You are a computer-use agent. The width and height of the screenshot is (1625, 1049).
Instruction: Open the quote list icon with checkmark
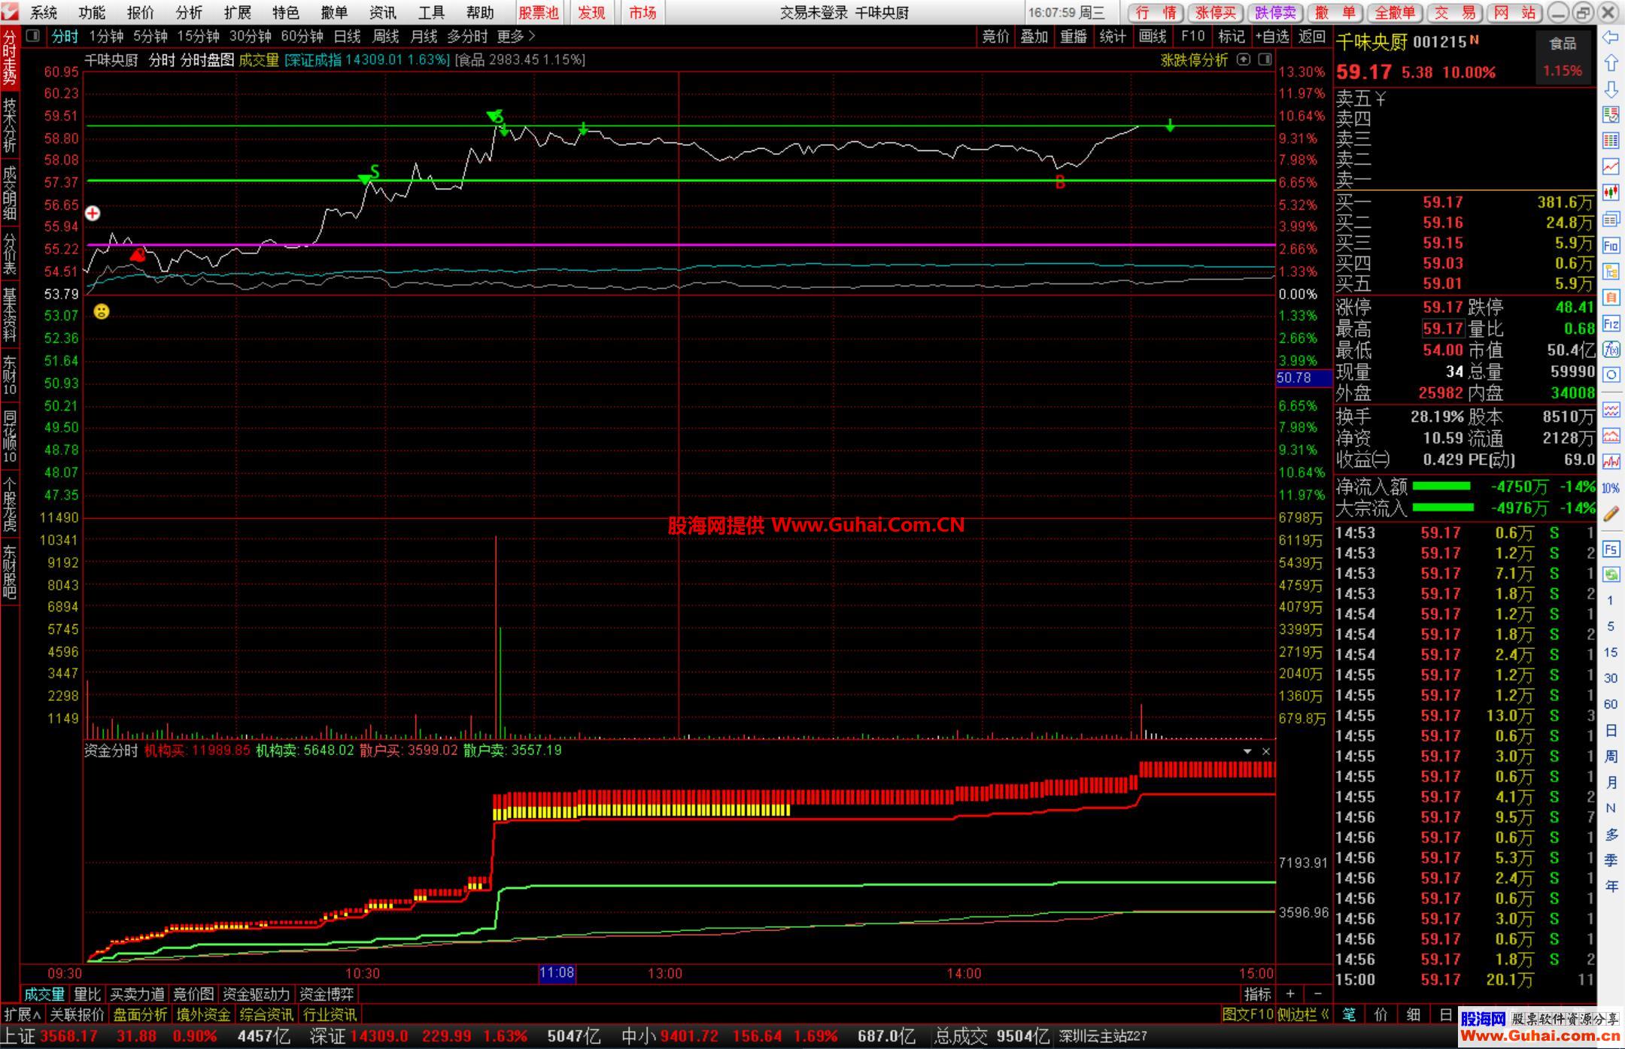point(1611,115)
